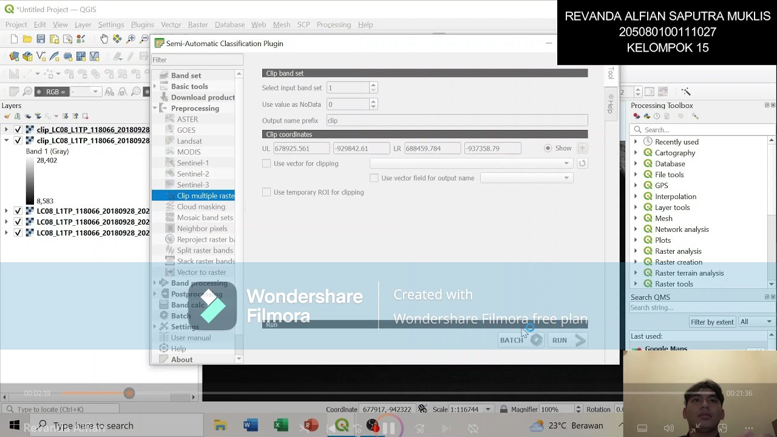This screenshot has height=437, width=777.
Task: Click the New Shapefile Layer icon
Action: click(x=41, y=56)
